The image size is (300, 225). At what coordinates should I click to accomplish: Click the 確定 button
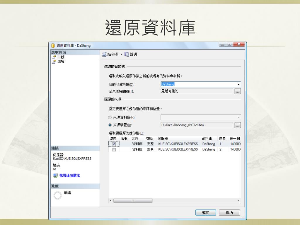(x=206, y=213)
